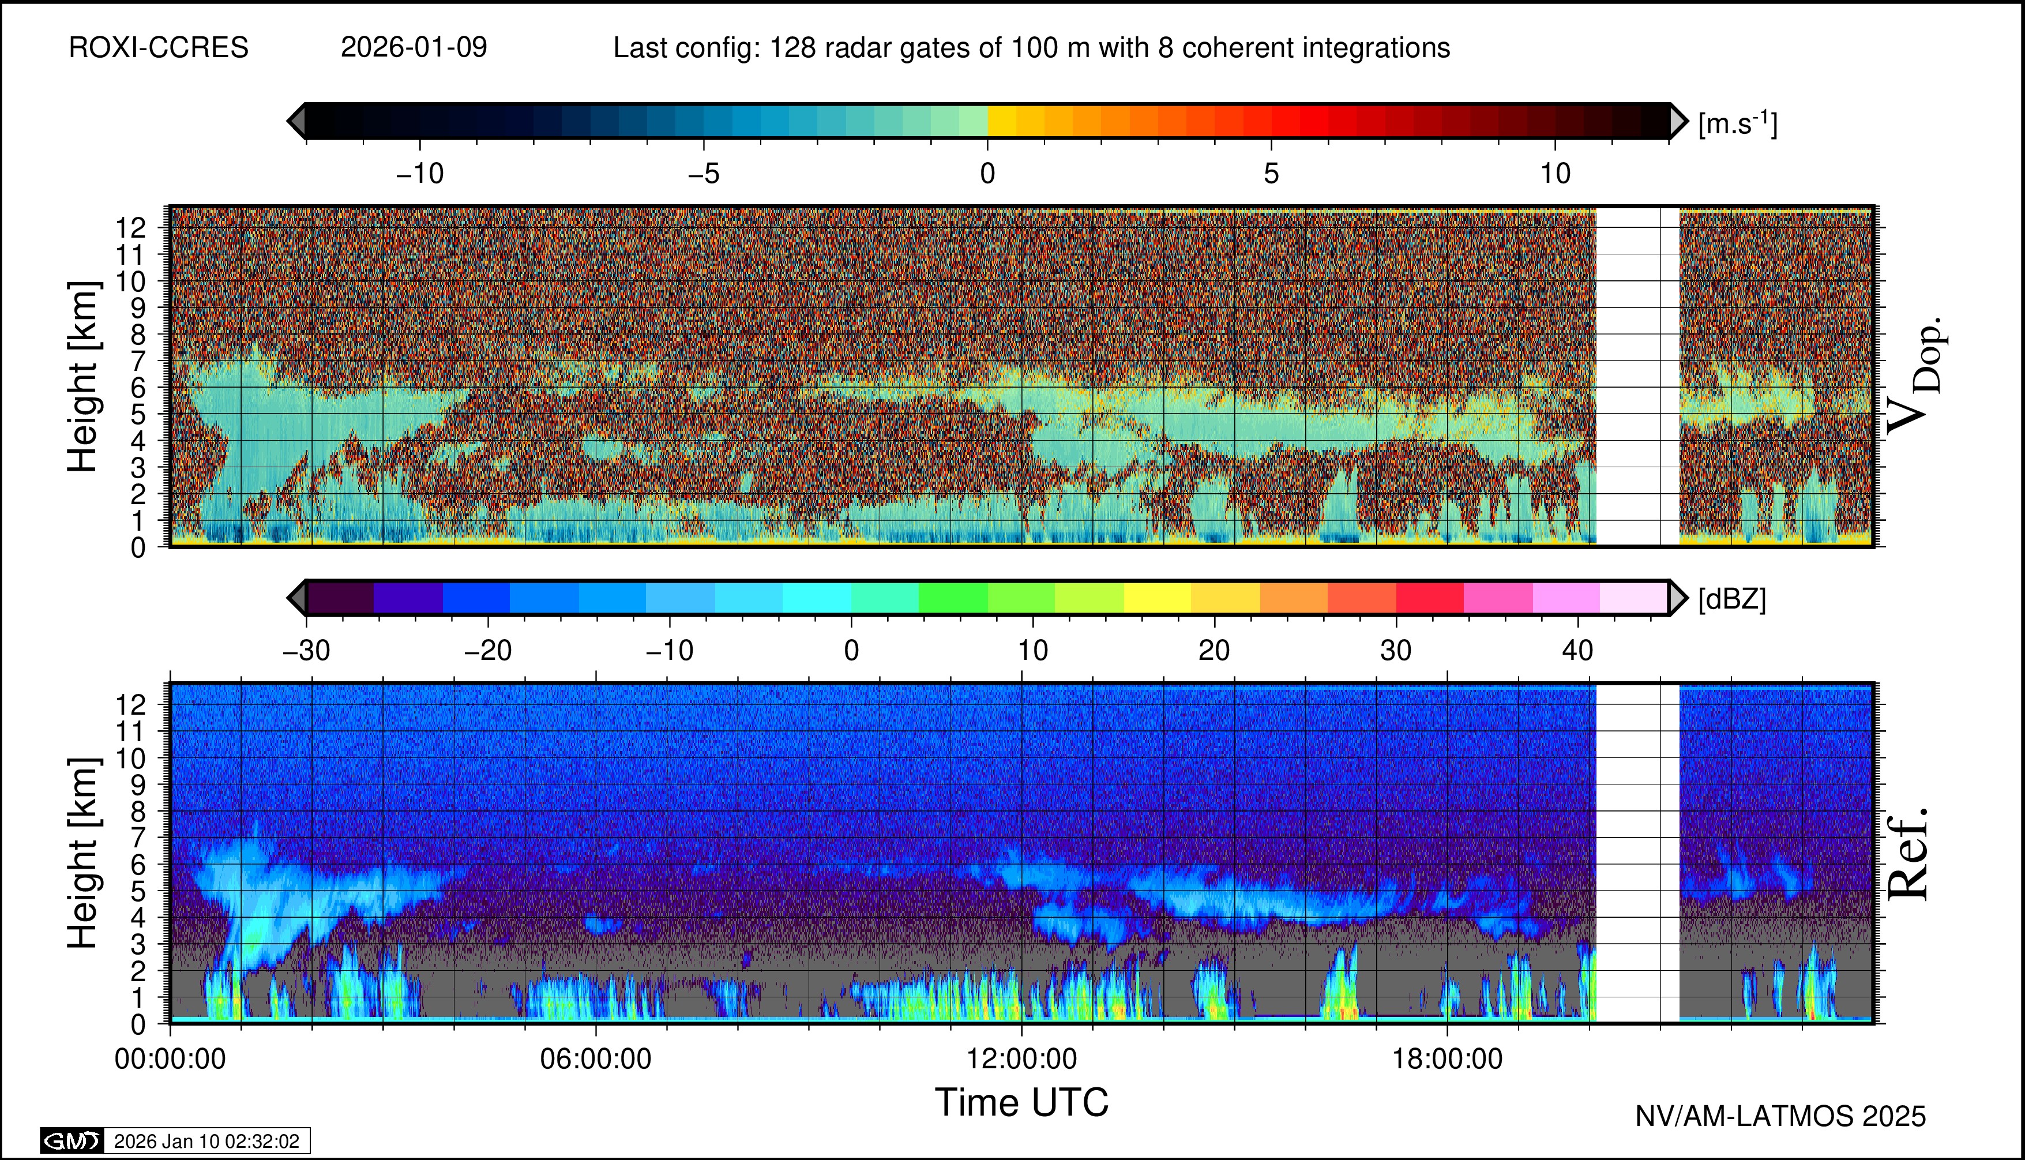Click the 06:00:00 time axis label
The width and height of the screenshot is (2025, 1160).
point(595,1060)
